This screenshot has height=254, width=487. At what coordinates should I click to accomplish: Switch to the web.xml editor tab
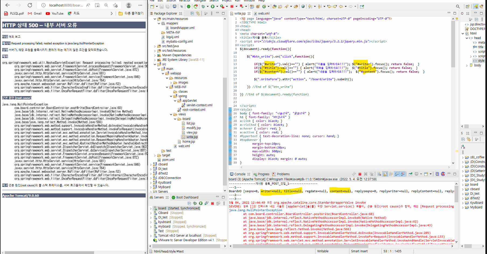(262, 13)
